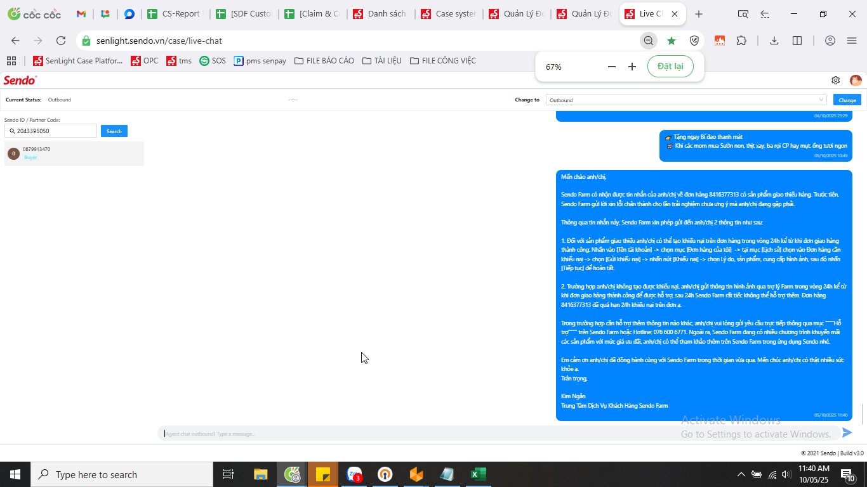Viewport: 867px width, 487px height.
Task: Close the Live Chat tab
Action: (x=675, y=14)
